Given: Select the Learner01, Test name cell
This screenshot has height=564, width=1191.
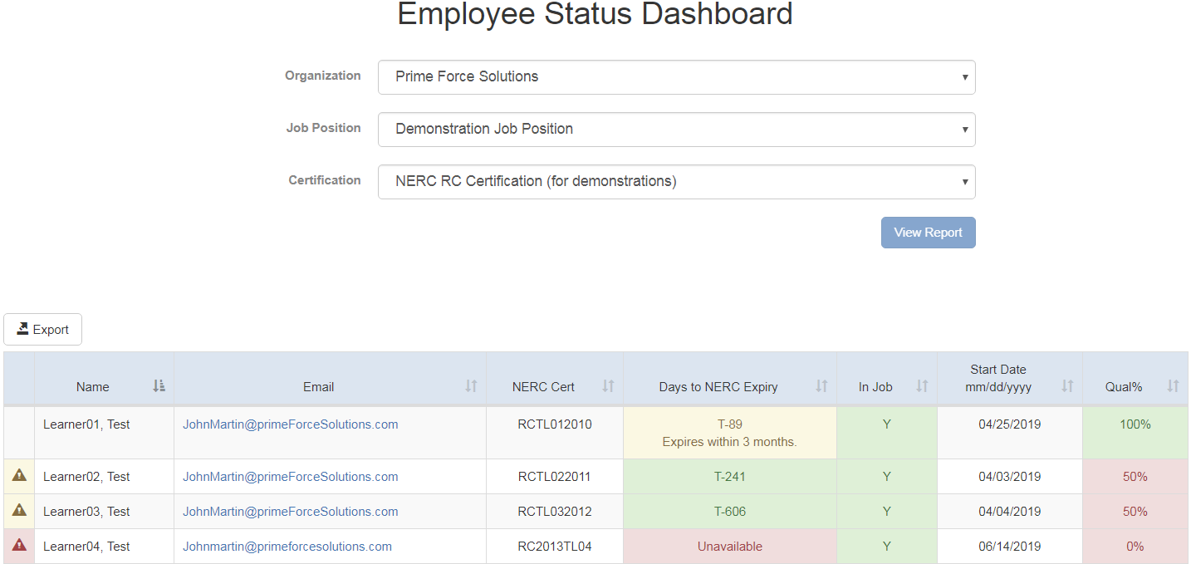Looking at the screenshot, I should click(104, 433).
